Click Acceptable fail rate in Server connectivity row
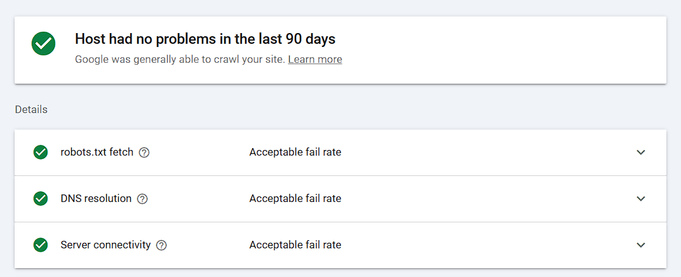 [x=295, y=245]
